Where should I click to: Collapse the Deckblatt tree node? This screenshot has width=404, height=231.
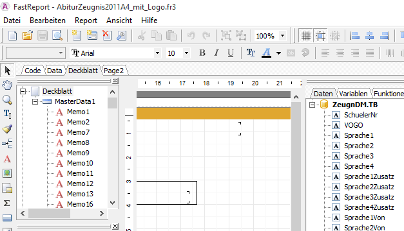click(x=23, y=91)
